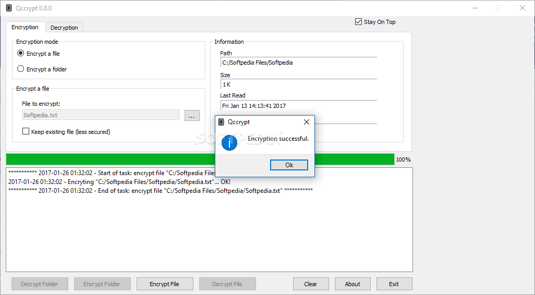Clear the log with the Clear button
Screen dimensions: 535x295
click(x=311, y=284)
